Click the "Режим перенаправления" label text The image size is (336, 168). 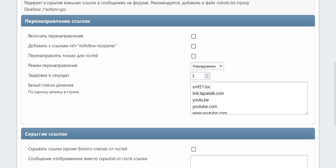[x=53, y=66]
